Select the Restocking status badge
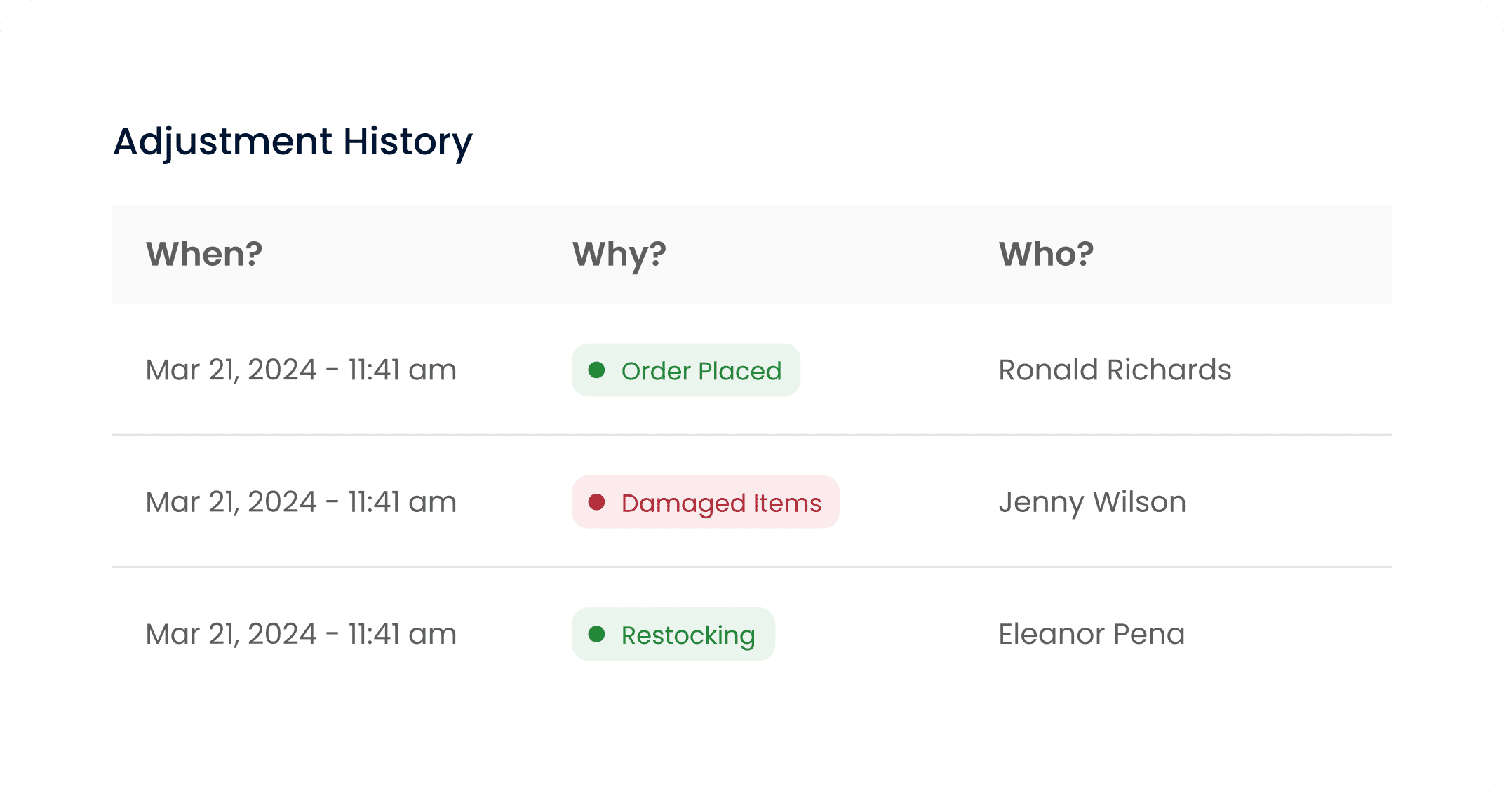1504x796 pixels. (x=673, y=634)
